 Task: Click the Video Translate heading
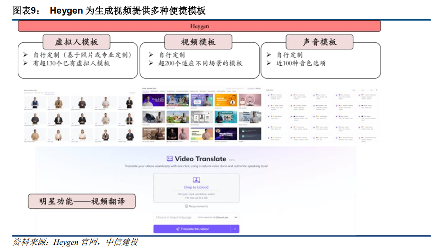[x=200, y=159]
